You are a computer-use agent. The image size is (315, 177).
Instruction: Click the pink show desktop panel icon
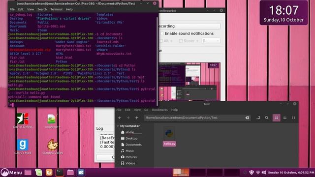pyautogui.click(x=28, y=173)
